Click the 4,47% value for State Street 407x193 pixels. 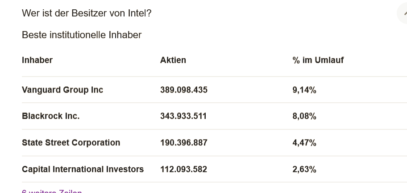(304, 143)
